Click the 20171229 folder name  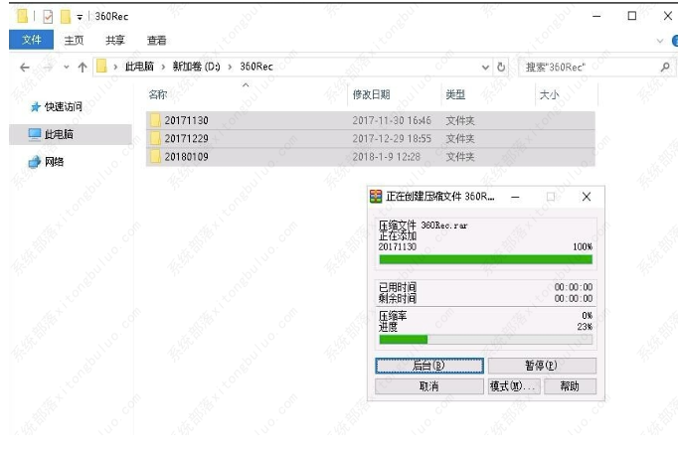click(186, 139)
